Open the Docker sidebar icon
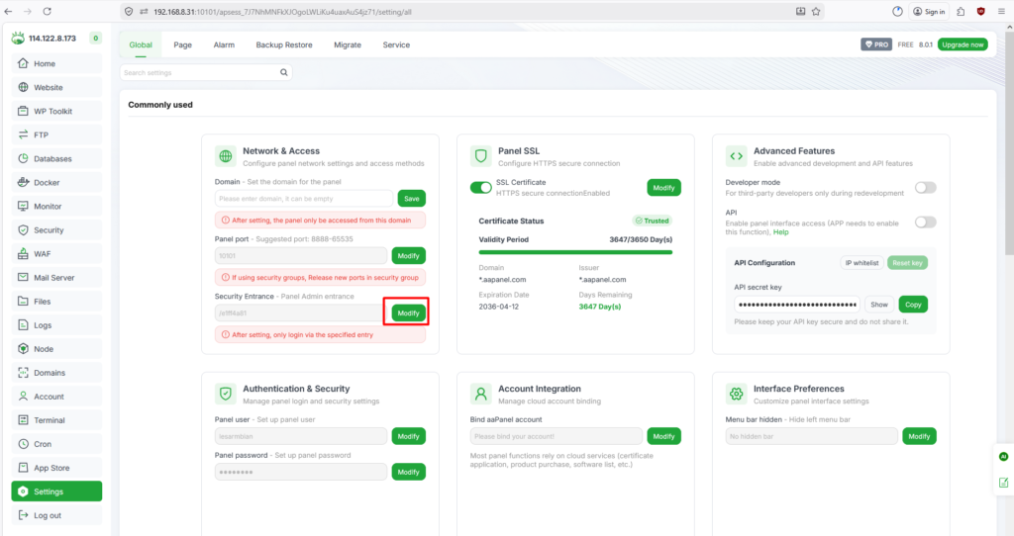The height and width of the screenshot is (536, 1014). click(x=24, y=183)
